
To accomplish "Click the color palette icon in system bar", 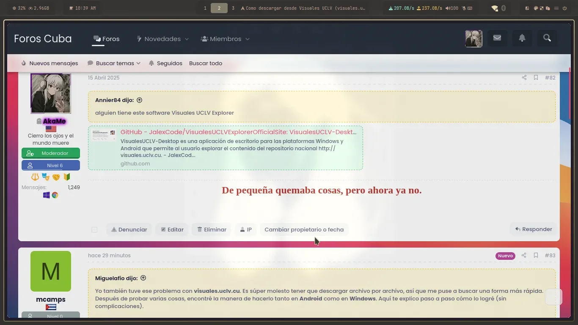I will [x=536, y=8].
